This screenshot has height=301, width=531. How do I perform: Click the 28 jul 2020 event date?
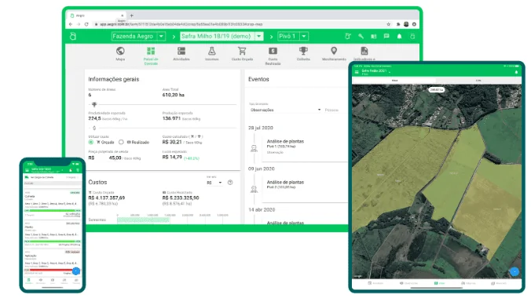coord(261,128)
